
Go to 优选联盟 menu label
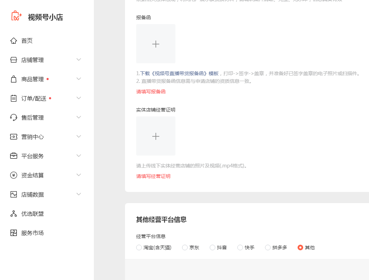pyautogui.click(x=33, y=214)
